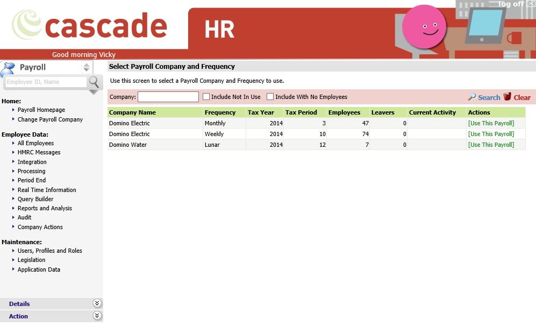Viewport: 536px width, 334px height.
Task: Use This Payroll for Domino Electric Monthly
Action: coord(491,123)
